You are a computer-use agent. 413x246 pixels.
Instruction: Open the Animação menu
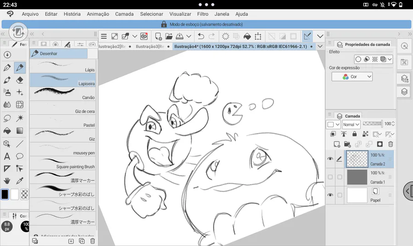[x=98, y=14]
